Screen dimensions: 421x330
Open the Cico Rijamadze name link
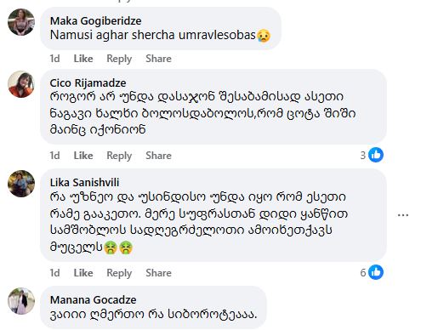[88, 83]
